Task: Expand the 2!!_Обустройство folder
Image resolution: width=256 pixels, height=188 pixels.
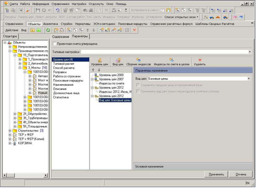Action: 15,114
